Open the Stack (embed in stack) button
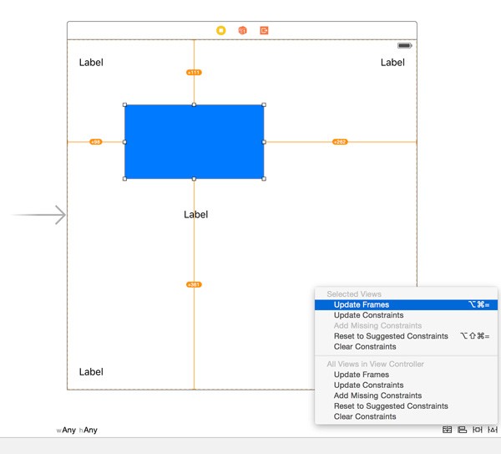The image size is (501, 454). [447, 430]
